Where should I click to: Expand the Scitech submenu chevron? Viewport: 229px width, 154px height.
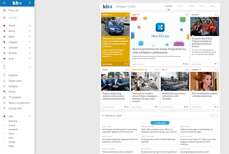pos(30,53)
